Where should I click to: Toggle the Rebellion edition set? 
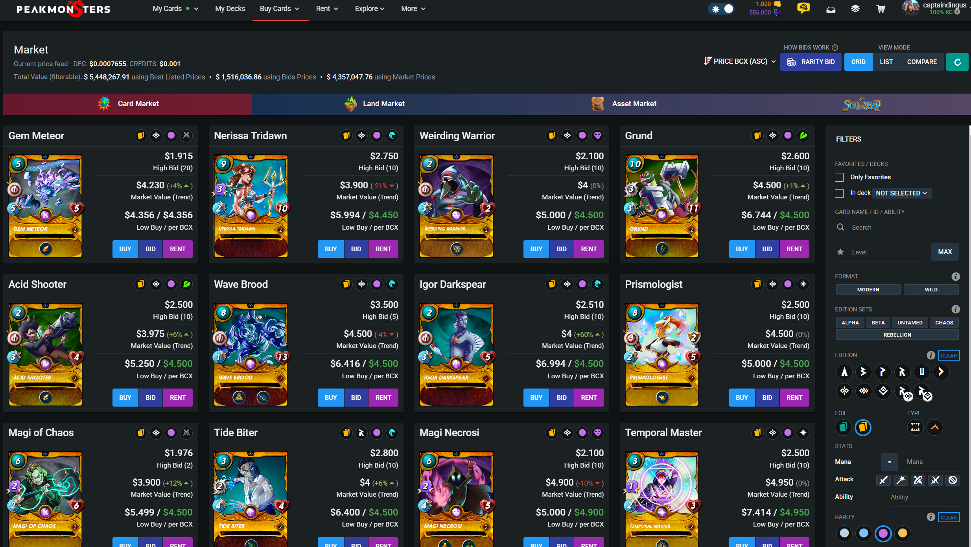tap(897, 335)
